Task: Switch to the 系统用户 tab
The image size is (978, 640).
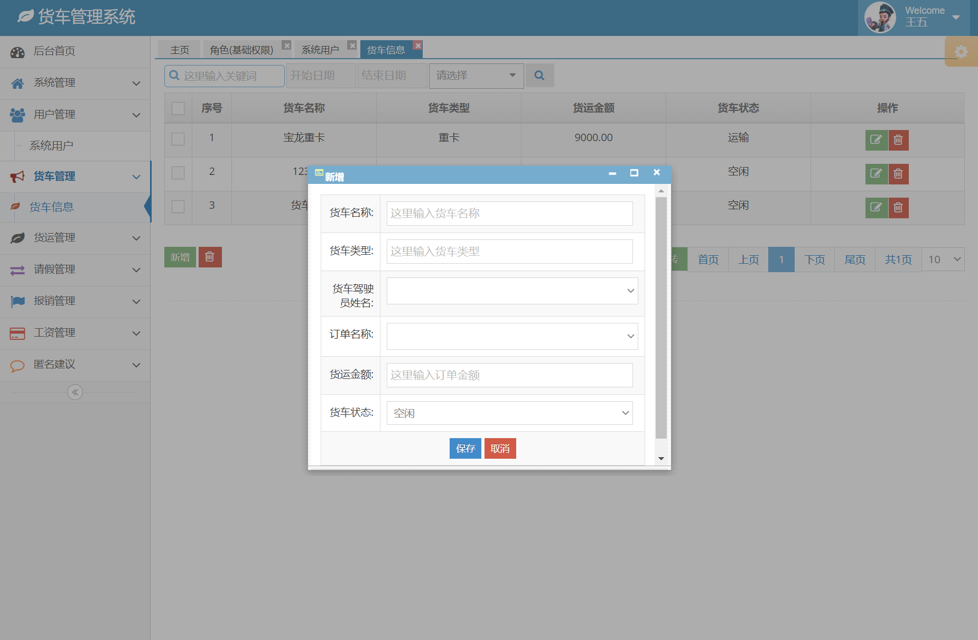Action: pyautogui.click(x=320, y=49)
